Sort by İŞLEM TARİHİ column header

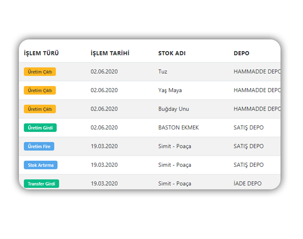pos(110,53)
